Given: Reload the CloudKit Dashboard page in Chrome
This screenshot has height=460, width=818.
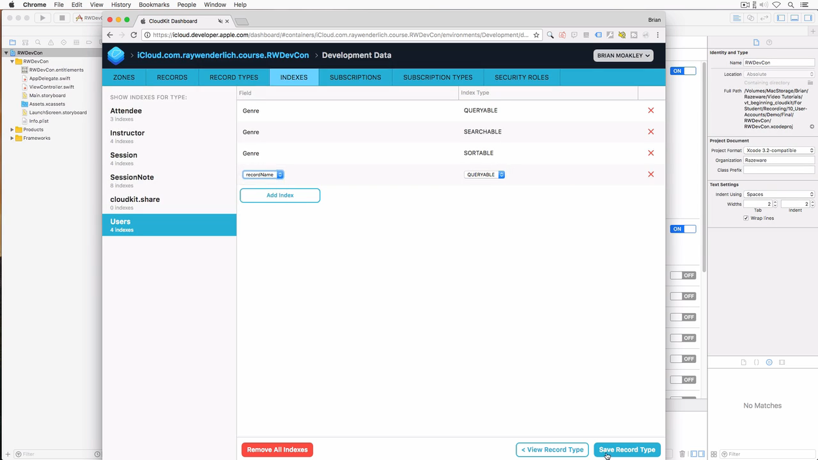Looking at the screenshot, I should [x=134, y=35].
